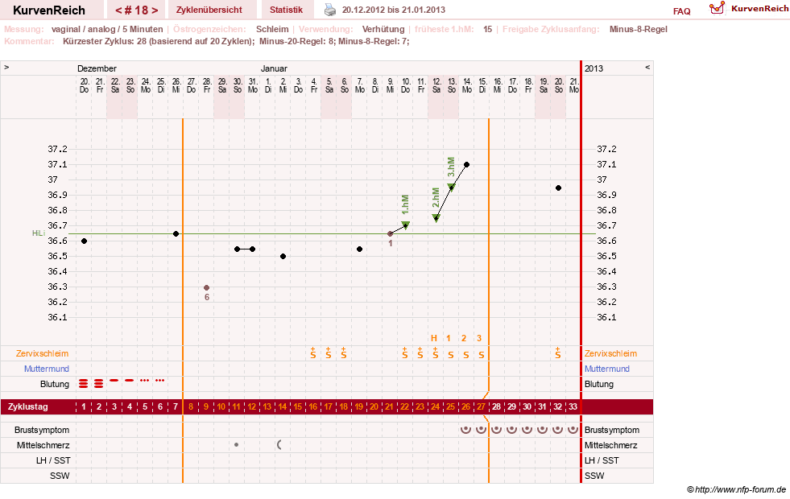The width and height of the screenshot is (790, 499).
Task: Select cycle day 28 in Zyklustag bar
Action: tap(496, 407)
